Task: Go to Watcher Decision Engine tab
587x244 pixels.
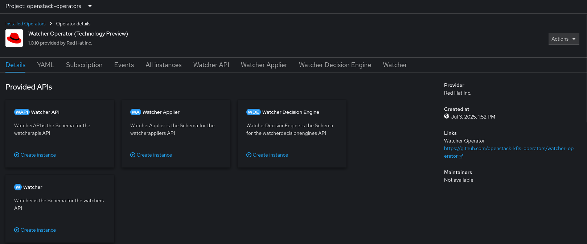Action: 335,65
